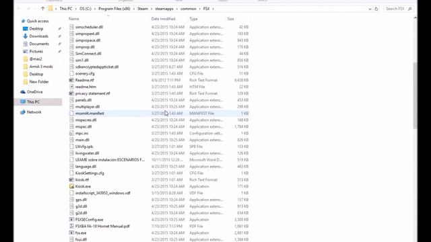
Task: Click the fsx.exe application icon
Action: coord(71,233)
